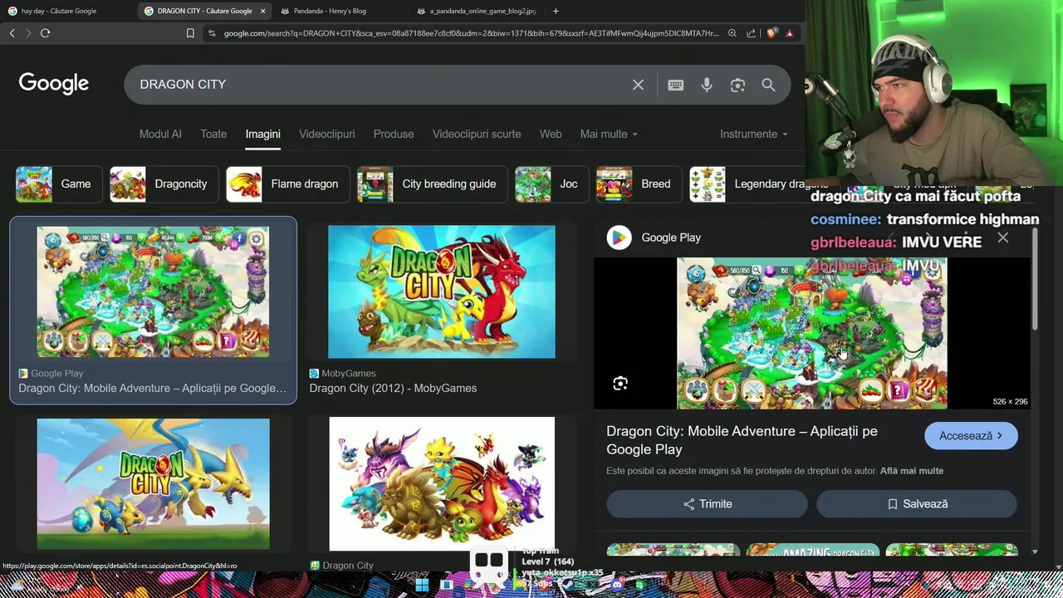Click the browser address bar URL
The height and width of the screenshot is (598, 1063).
click(471, 33)
